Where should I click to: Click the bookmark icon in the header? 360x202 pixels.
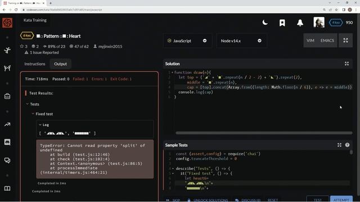(x=282, y=22)
